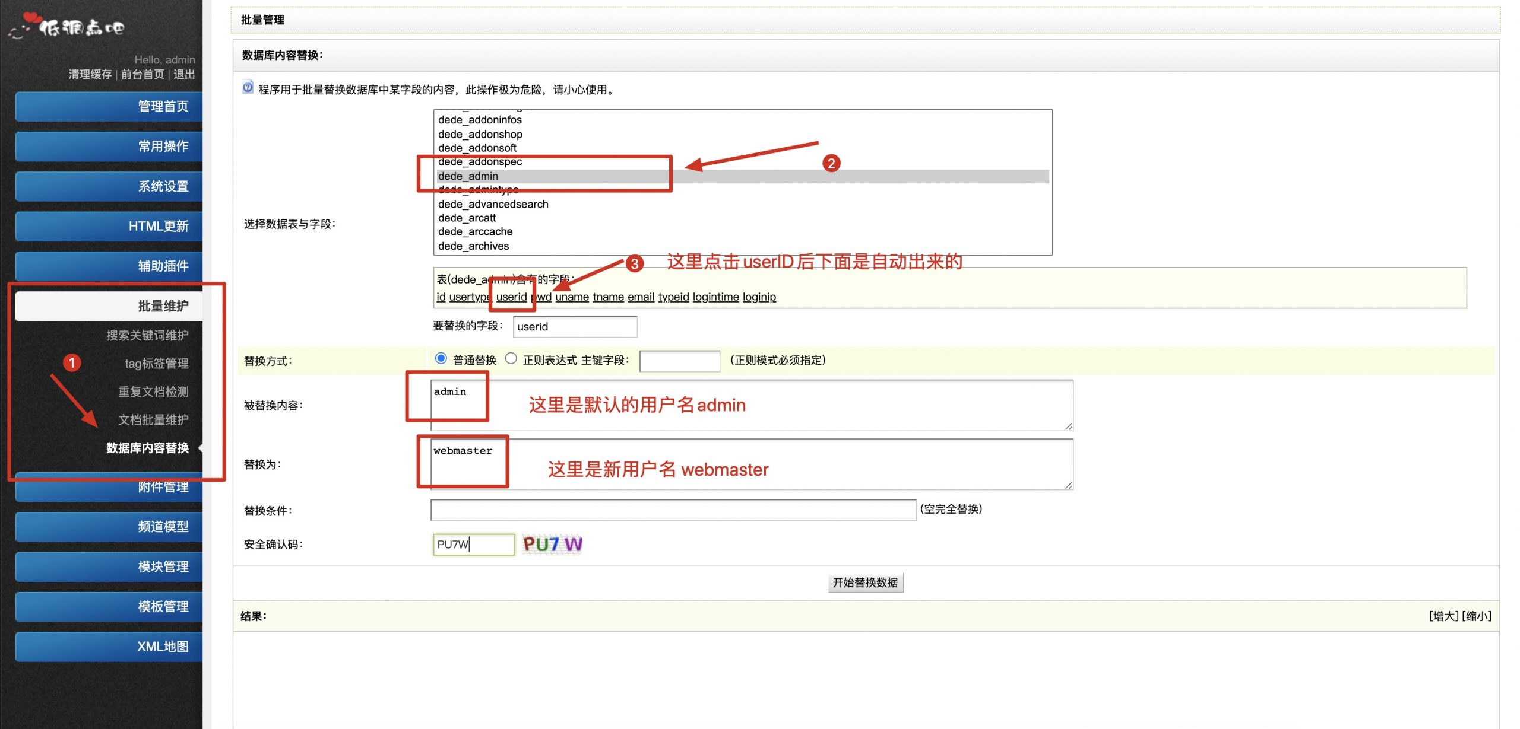Open the 常用操作 menu
Image resolution: width=1520 pixels, height=729 pixels.
click(x=109, y=147)
